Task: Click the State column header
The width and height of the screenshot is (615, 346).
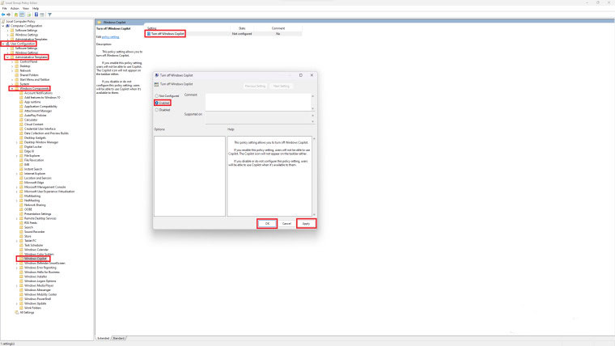Action: click(242, 28)
